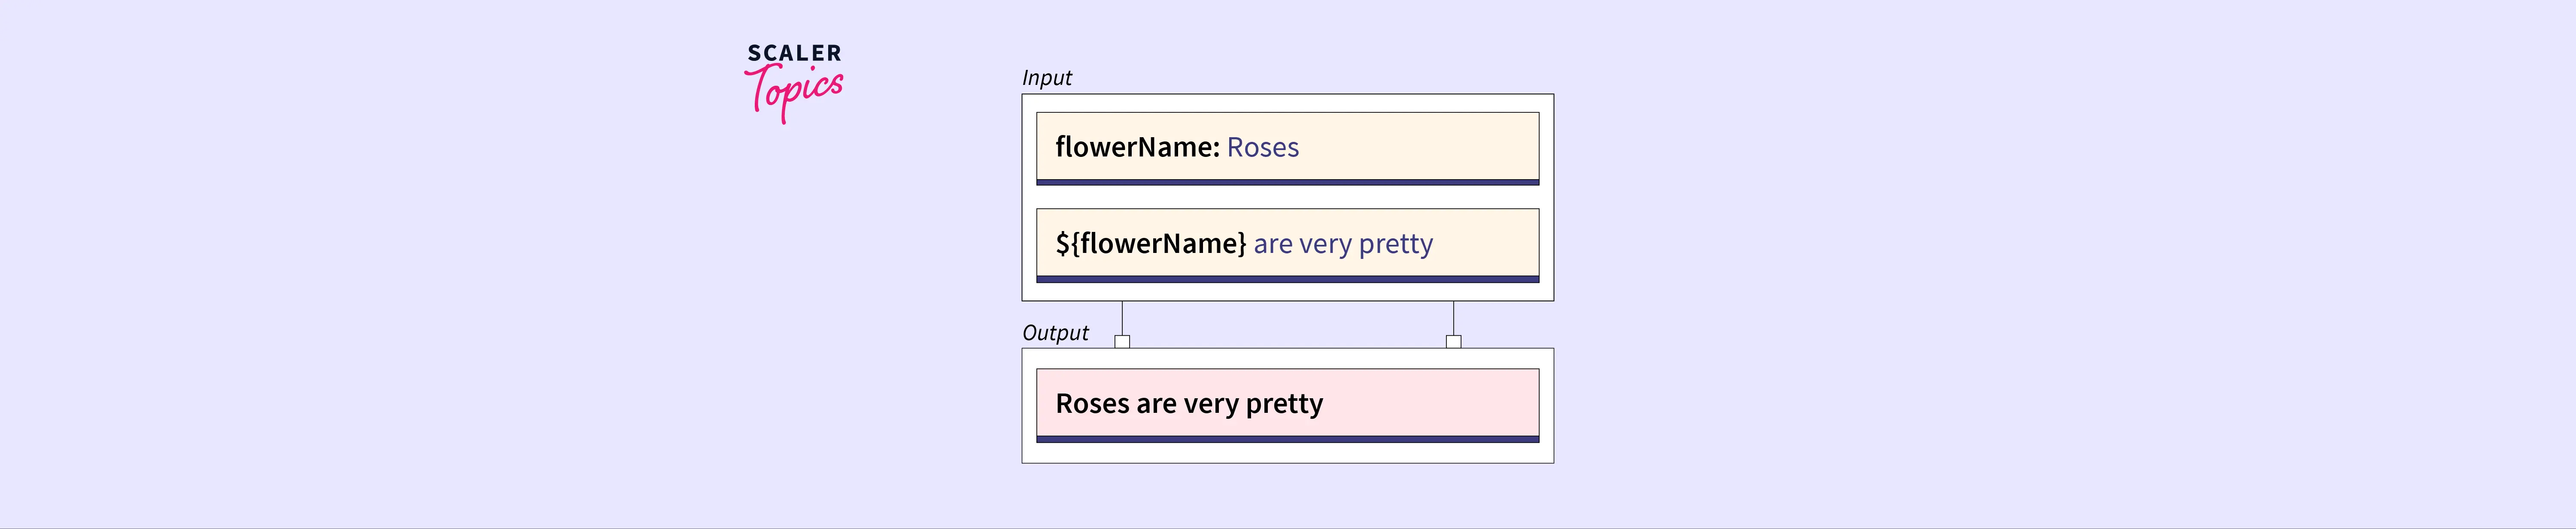Click the 'Roses are very pretty' output text
Image resolution: width=2576 pixels, height=529 pixels.
pyautogui.click(x=1189, y=403)
